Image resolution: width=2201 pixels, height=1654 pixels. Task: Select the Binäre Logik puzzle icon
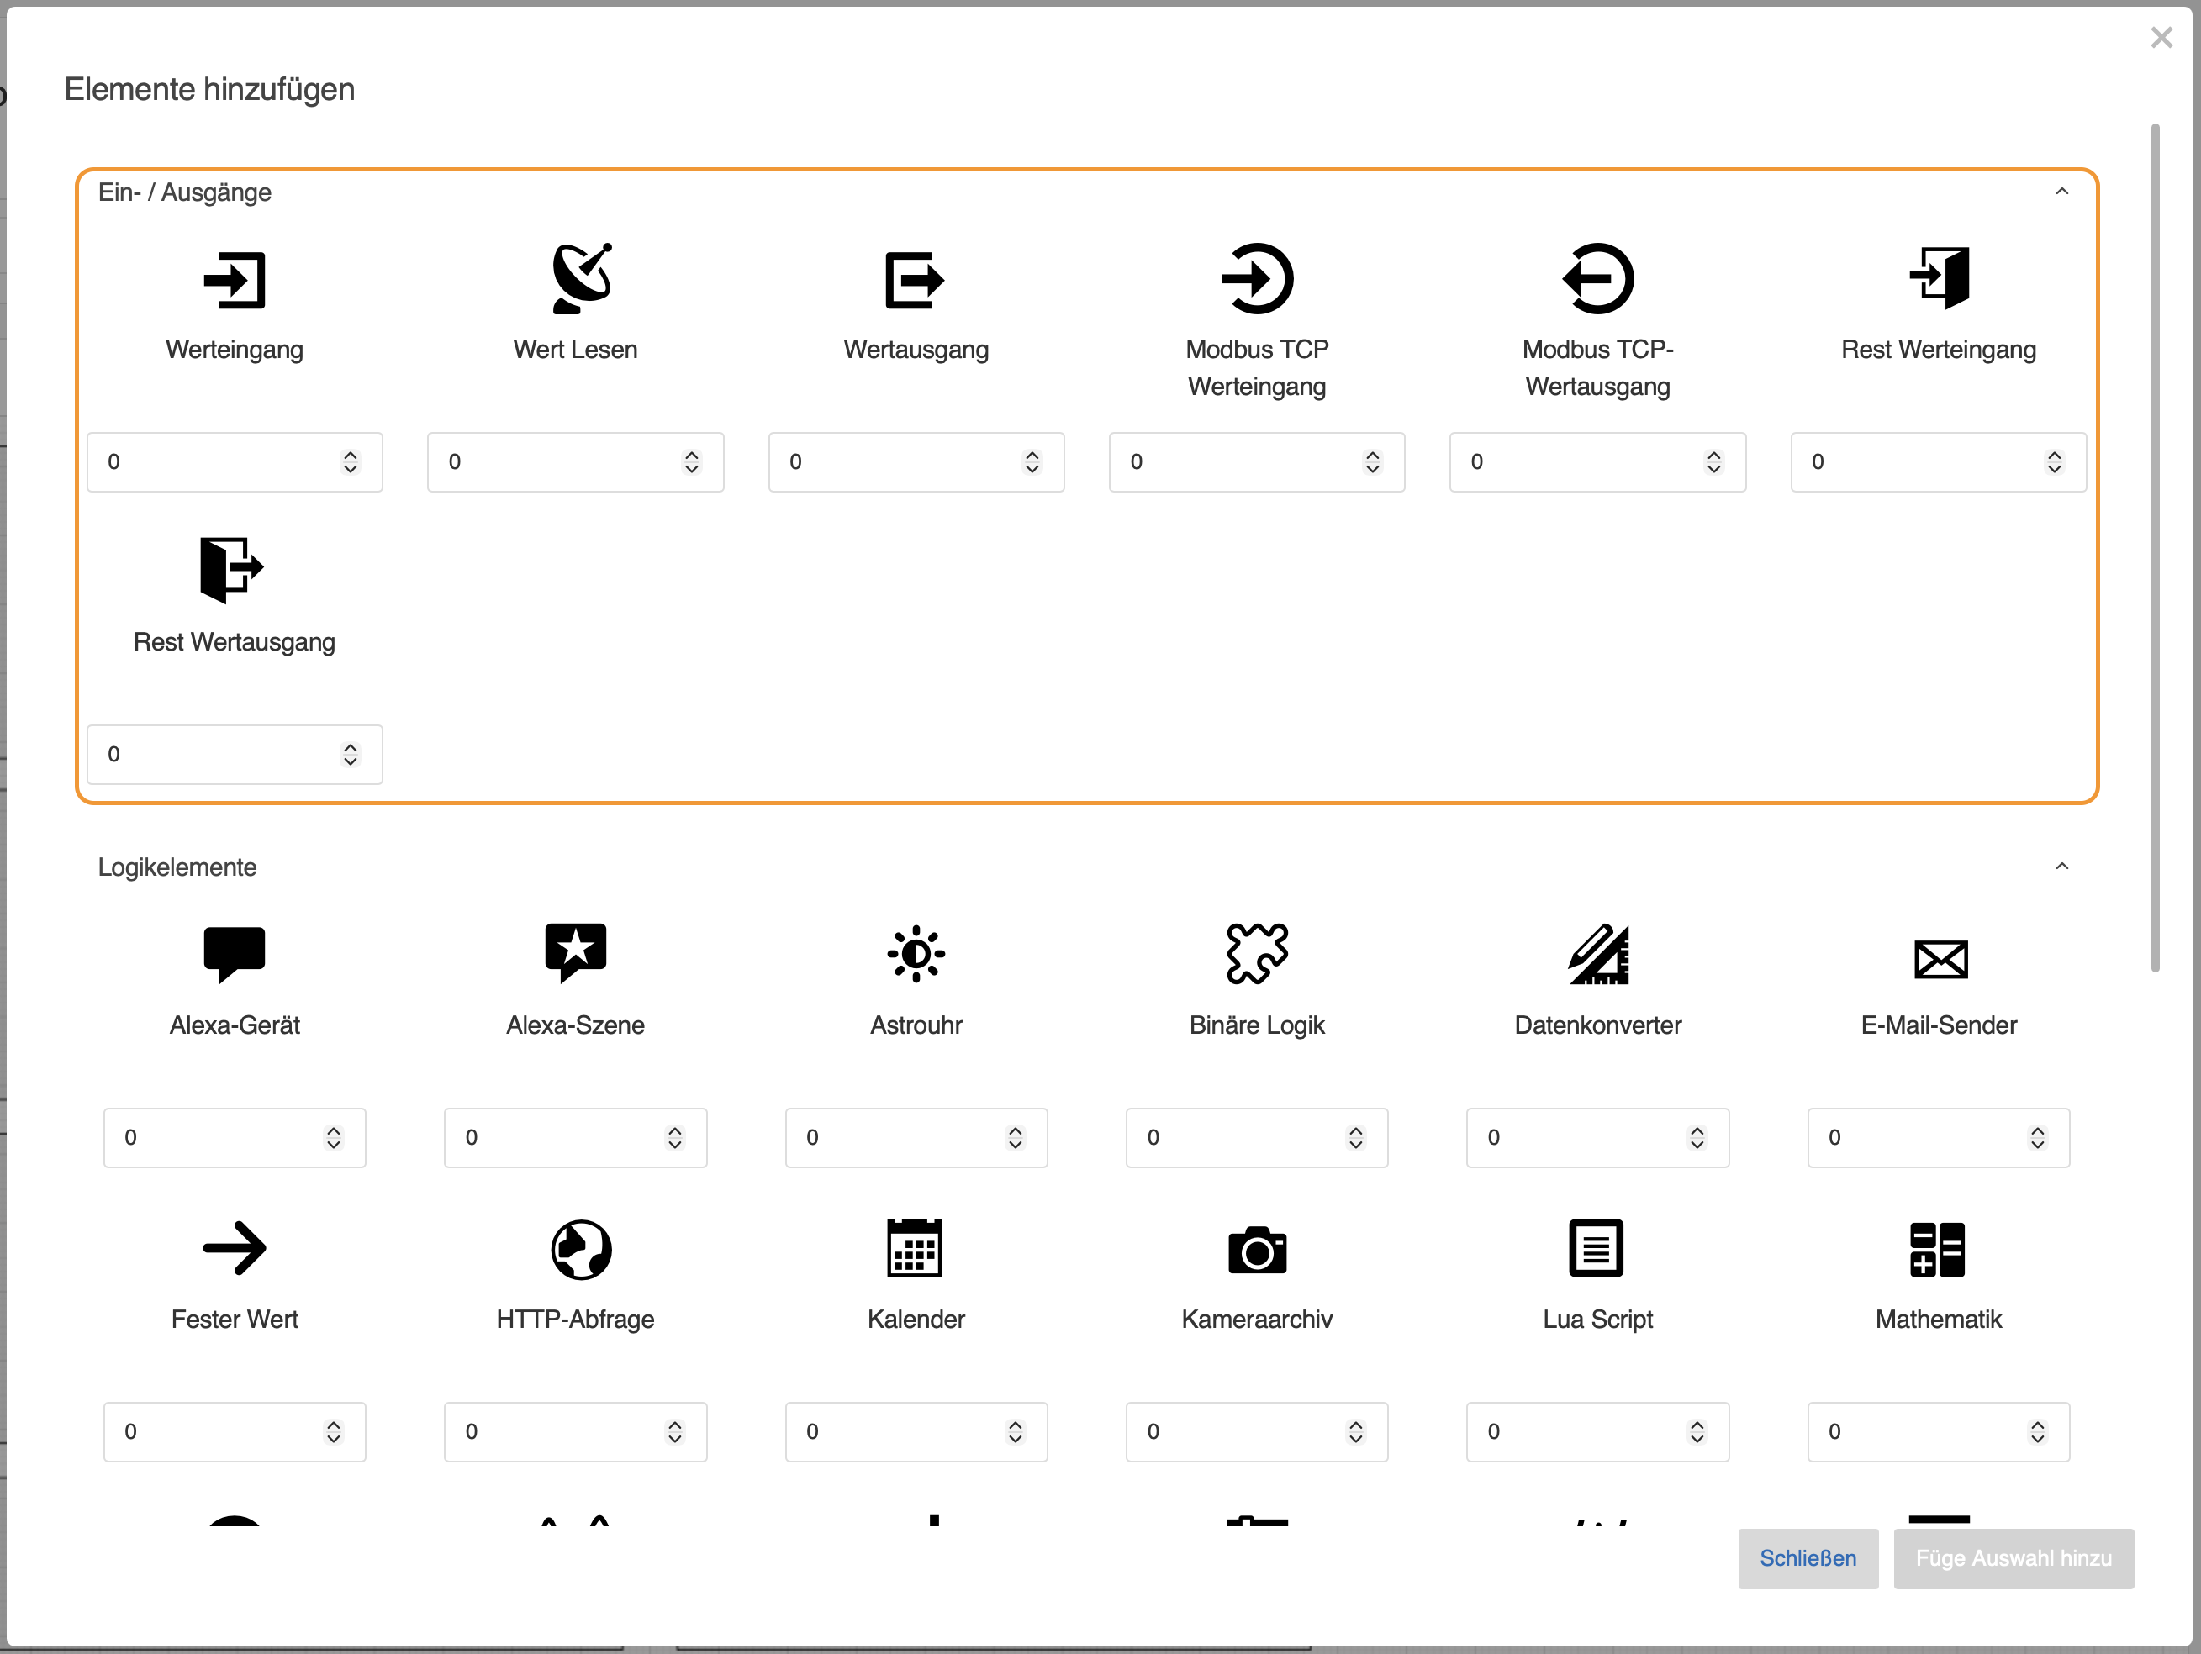tap(1257, 954)
